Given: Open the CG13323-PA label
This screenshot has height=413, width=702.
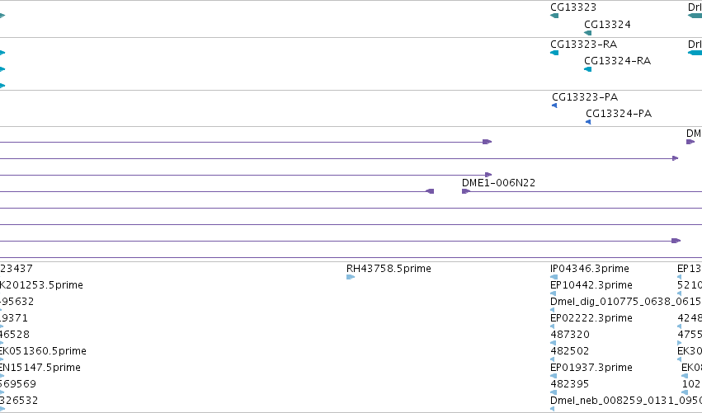Looking at the screenshot, I should pyautogui.click(x=585, y=97).
